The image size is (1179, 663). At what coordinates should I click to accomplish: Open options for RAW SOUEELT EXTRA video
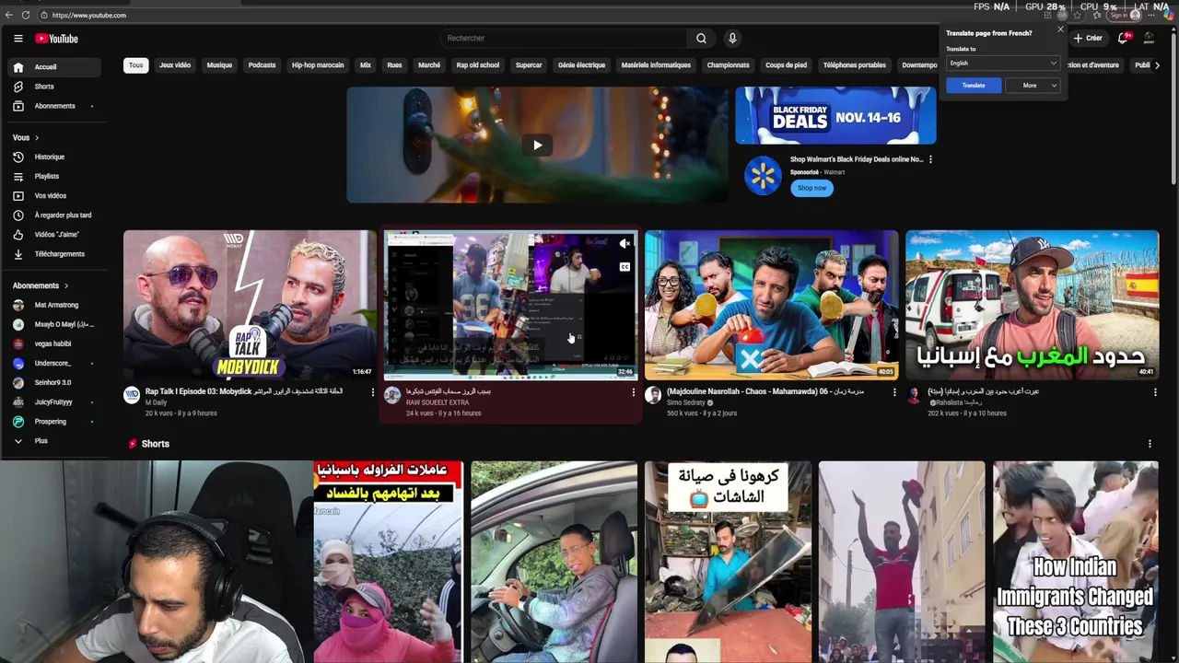[633, 392]
